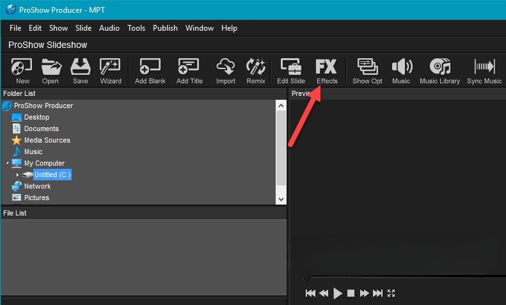Click the Sync Music icon
The image size is (506, 305).
click(x=484, y=70)
